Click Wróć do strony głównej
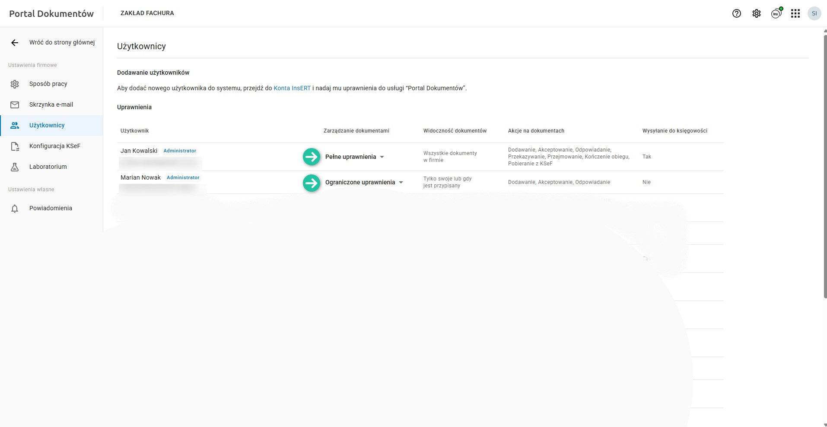This screenshot has height=427, width=827. tap(62, 42)
